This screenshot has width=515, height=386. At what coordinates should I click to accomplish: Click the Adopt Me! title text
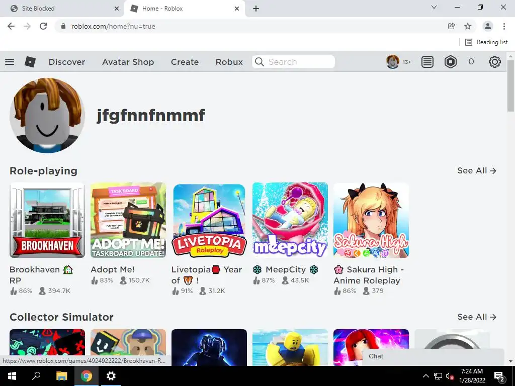[x=113, y=269]
